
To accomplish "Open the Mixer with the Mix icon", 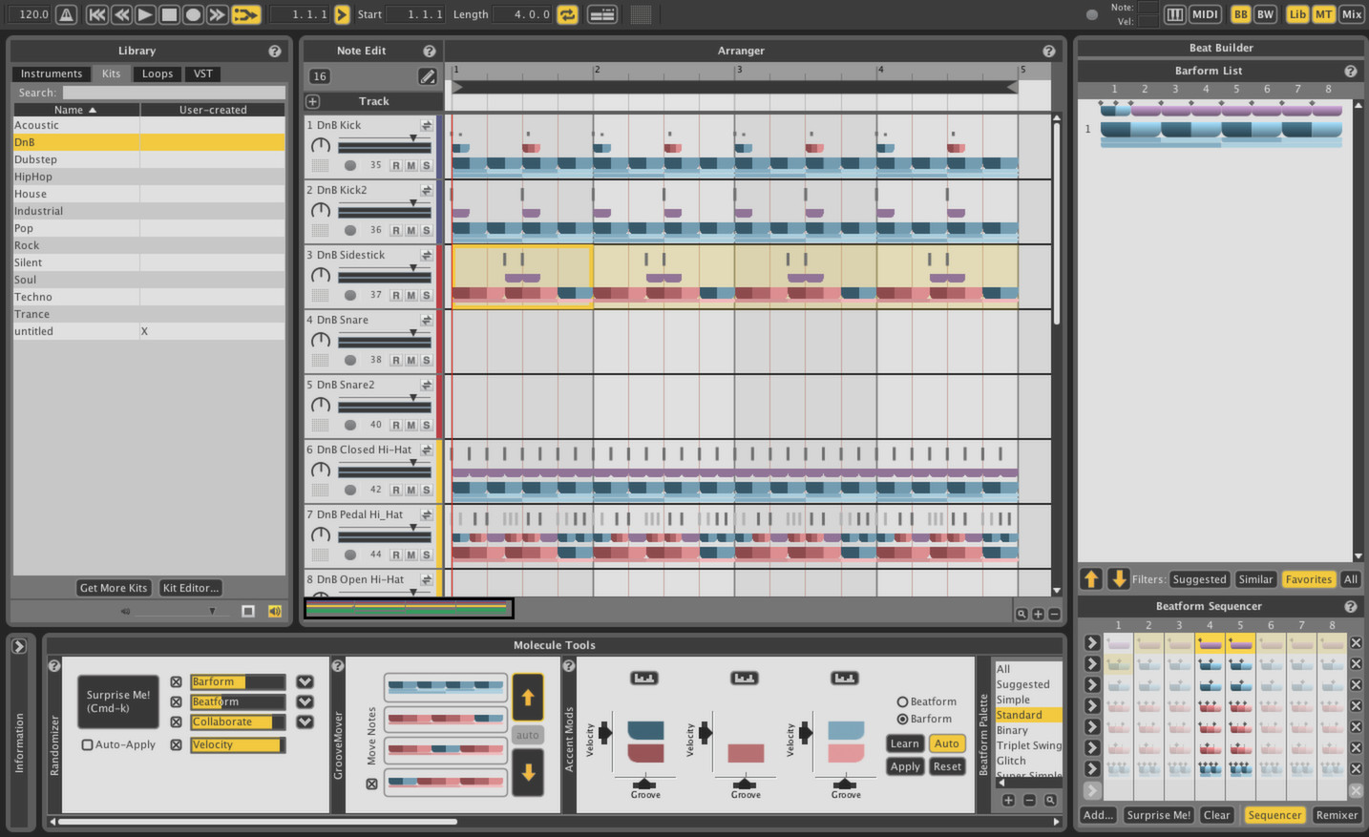I will click(1351, 14).
